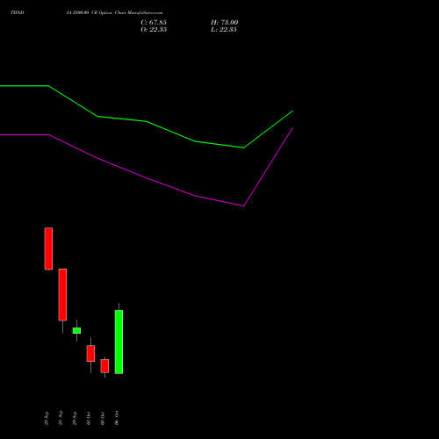The height and width of the screenshot is (439, 439).
Task: Select the tall green candle for 06 Oct
Action: tap(119, 342)
